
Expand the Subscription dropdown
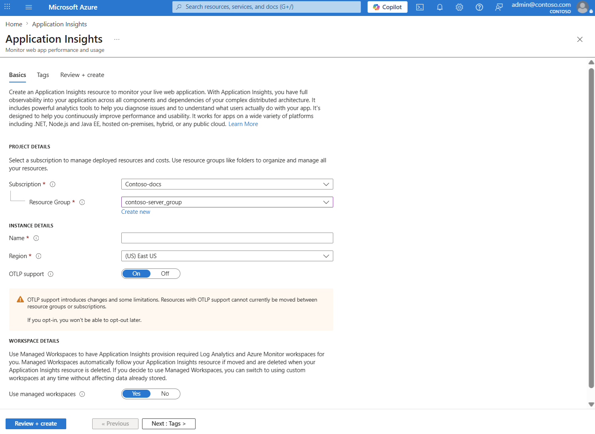click(227, 184)
